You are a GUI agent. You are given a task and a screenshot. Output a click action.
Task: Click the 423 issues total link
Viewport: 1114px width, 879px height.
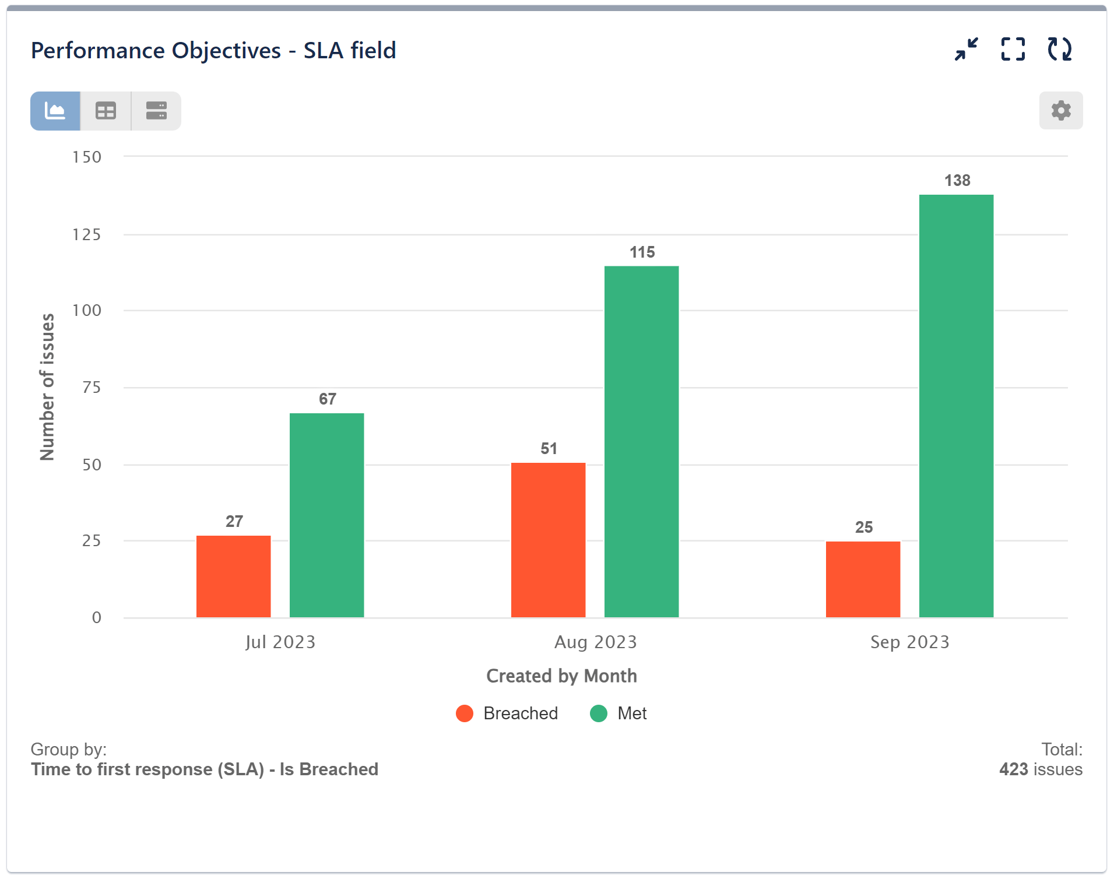(1040, 769)
